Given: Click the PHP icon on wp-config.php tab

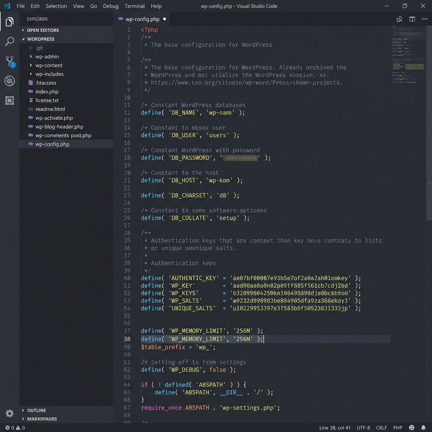Looking at the screenshot, I should (120, 19).
